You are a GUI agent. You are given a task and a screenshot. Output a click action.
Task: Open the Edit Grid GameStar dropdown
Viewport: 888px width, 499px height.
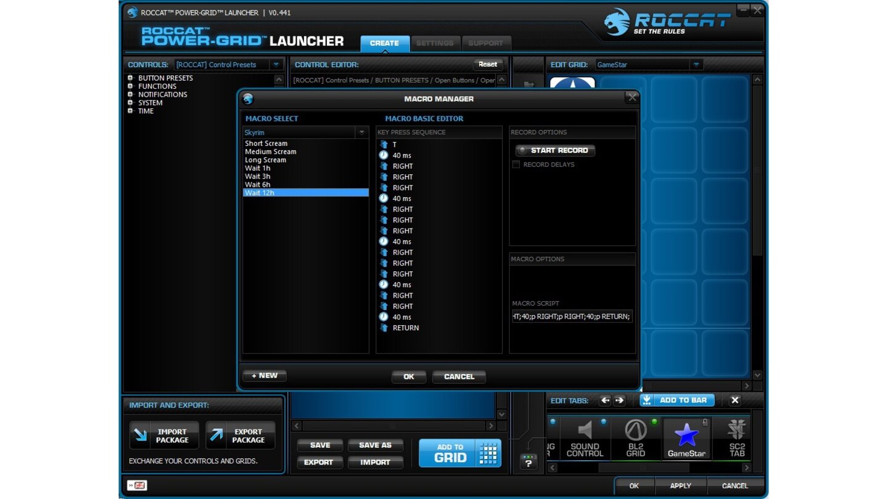click(696, 65)
